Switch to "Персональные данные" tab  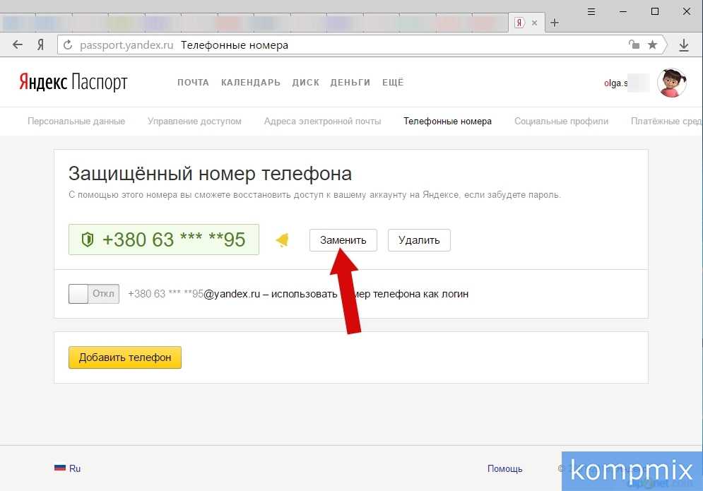tap(76, 122)
